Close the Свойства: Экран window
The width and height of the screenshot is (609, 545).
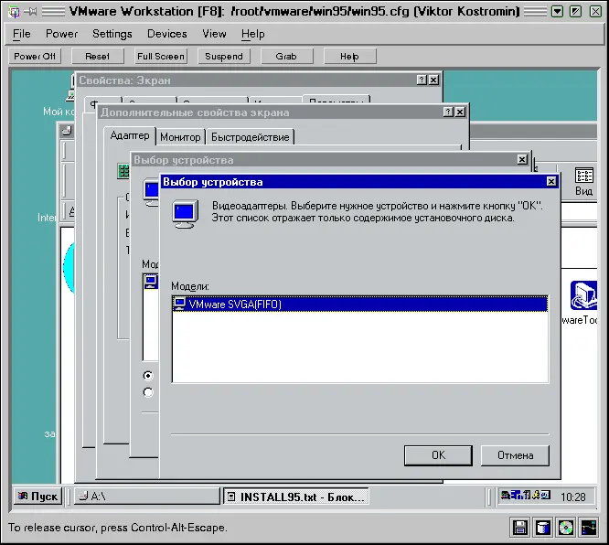tap(433, 80)
